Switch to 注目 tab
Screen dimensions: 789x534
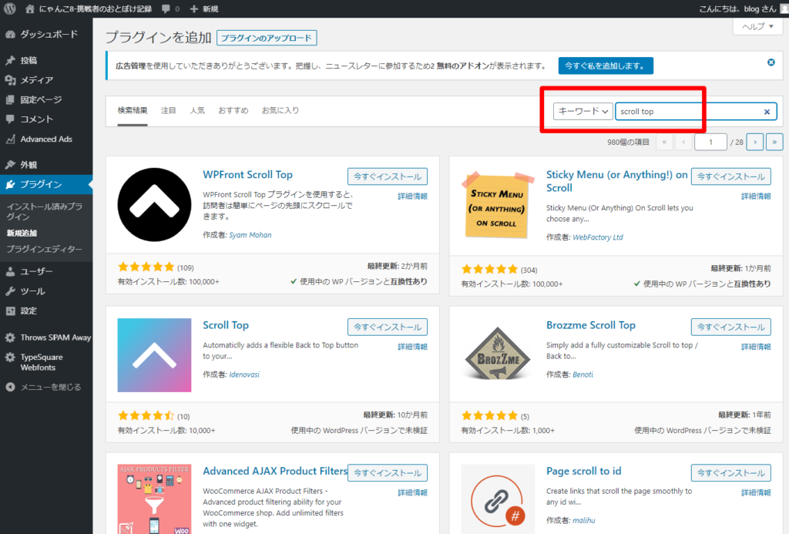pos(168,111)
